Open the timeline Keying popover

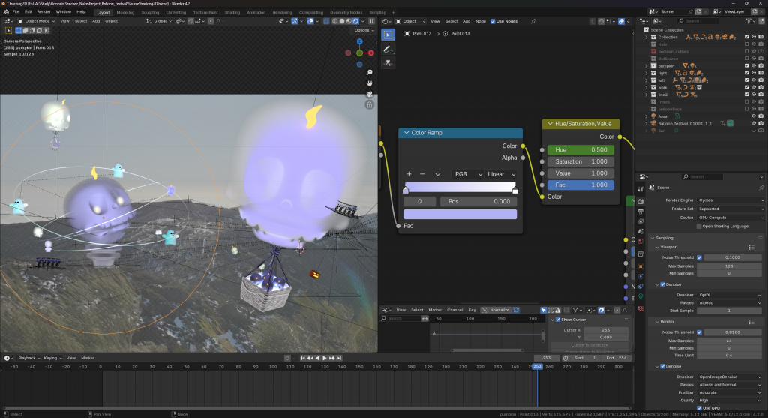point(52,358)
